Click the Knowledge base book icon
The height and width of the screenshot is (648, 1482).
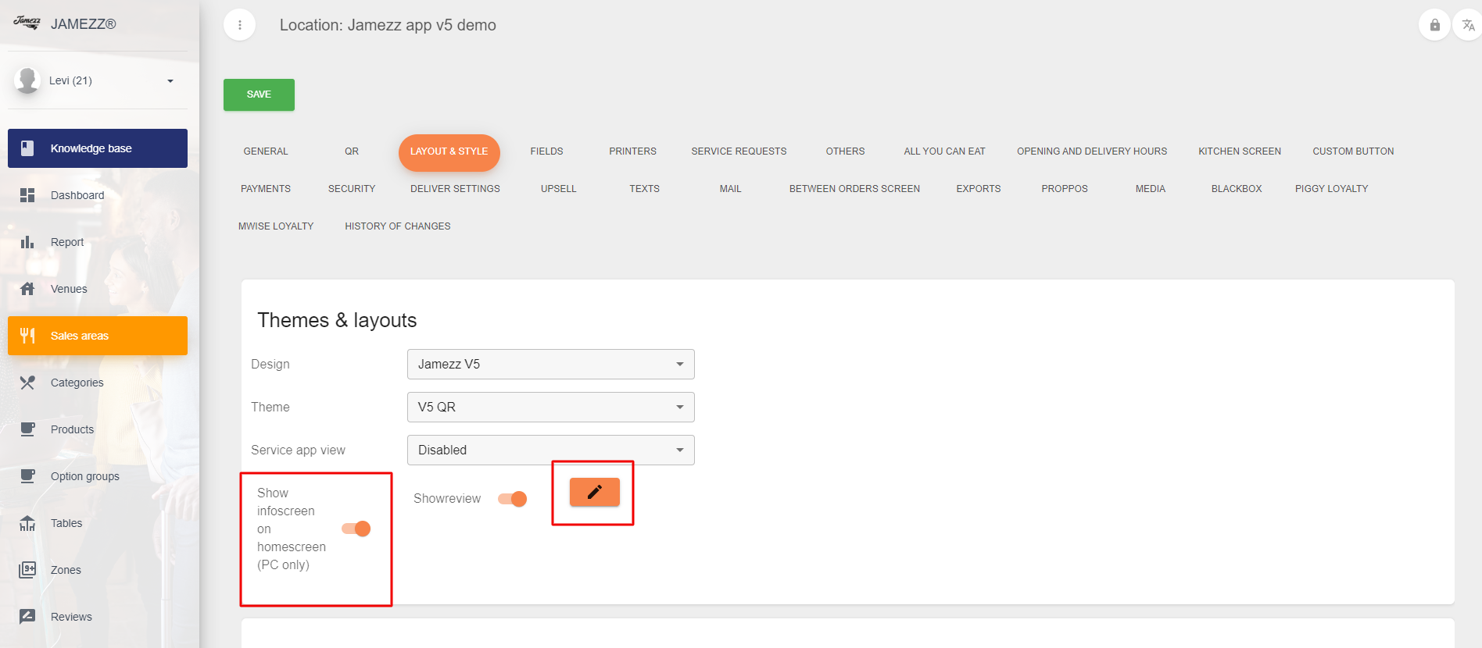[27, 148]
